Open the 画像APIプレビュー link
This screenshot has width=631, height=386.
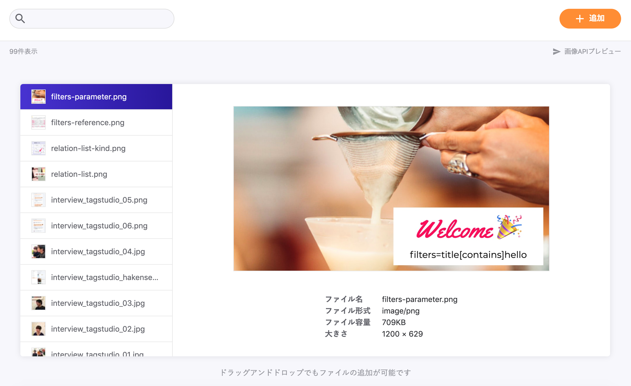pos(592,52)
